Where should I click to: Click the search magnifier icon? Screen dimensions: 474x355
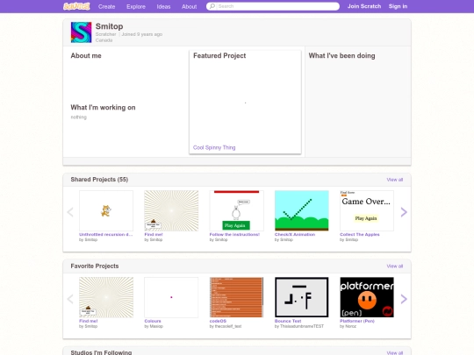coord(212,6)
